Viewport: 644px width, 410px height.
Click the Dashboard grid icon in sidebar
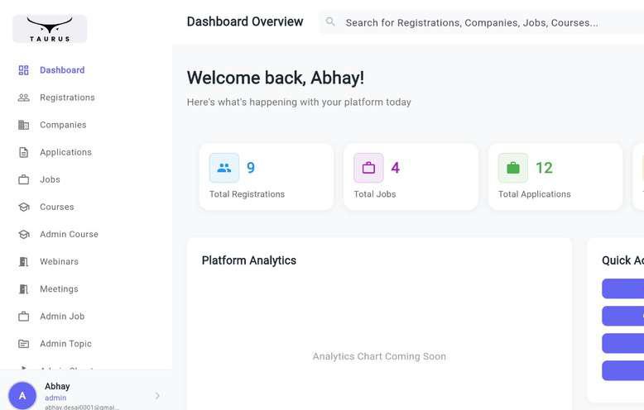23,70
